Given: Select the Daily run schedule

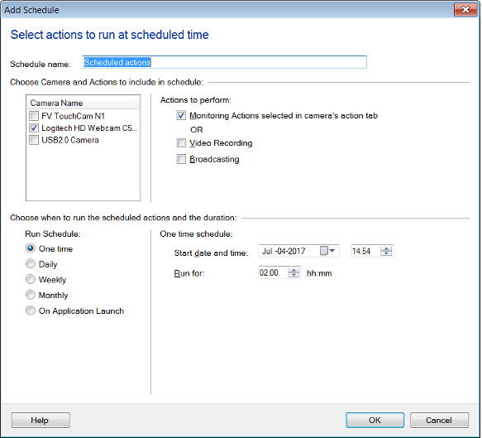Looking at the screenshot, I should click(31, 264).
